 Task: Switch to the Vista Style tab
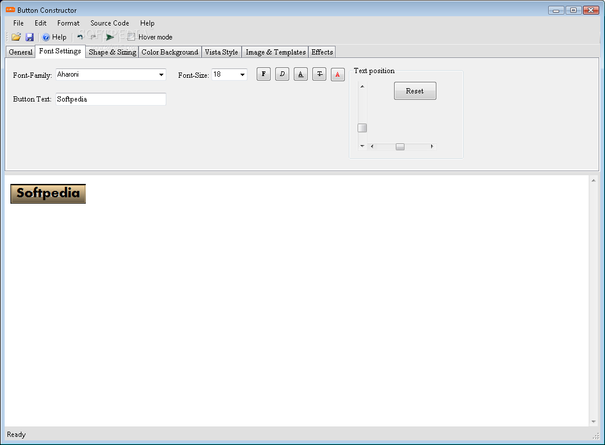[221, 52]
